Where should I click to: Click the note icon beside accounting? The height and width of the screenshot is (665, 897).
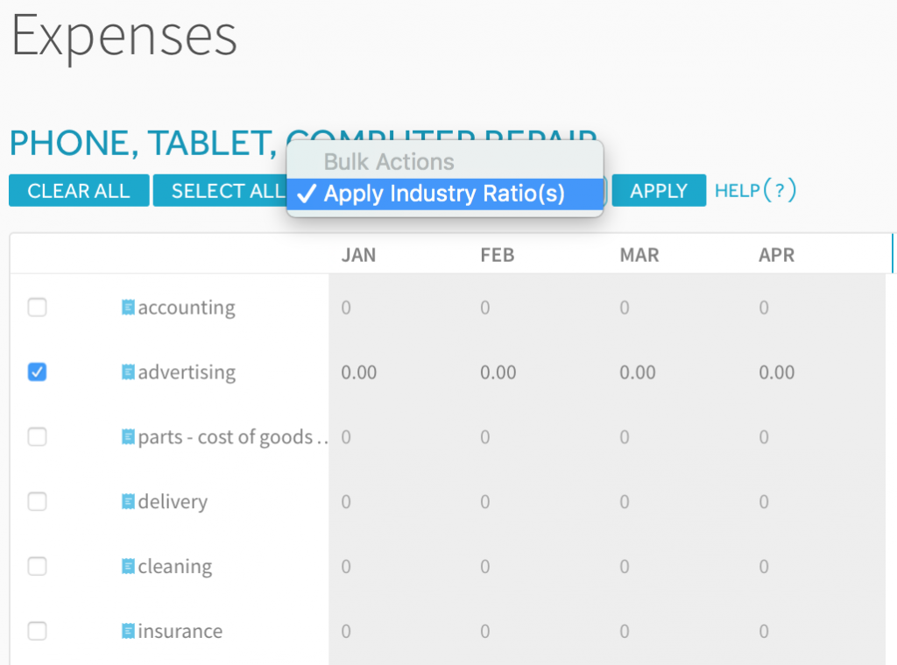point(128,308)
